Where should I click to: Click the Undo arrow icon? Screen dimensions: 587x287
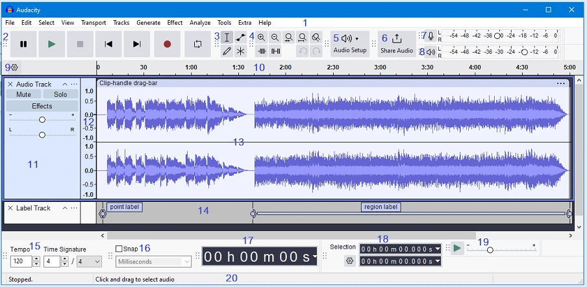[303, 51]
